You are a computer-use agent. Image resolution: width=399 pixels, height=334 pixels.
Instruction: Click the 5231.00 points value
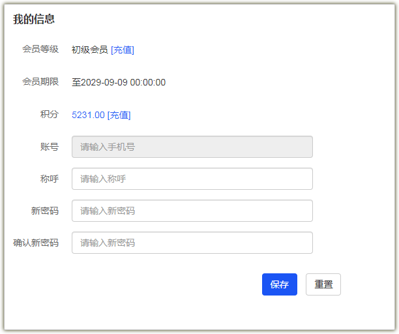coord(88,115)
